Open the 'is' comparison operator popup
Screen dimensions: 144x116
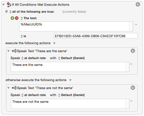(x=23, y=36)
